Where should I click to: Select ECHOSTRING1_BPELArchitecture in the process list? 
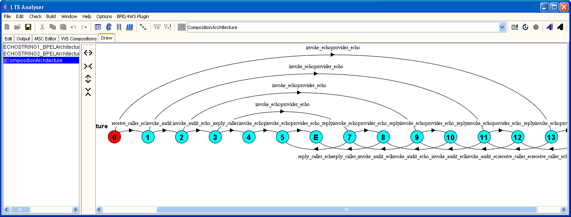[x=41, y=47]
